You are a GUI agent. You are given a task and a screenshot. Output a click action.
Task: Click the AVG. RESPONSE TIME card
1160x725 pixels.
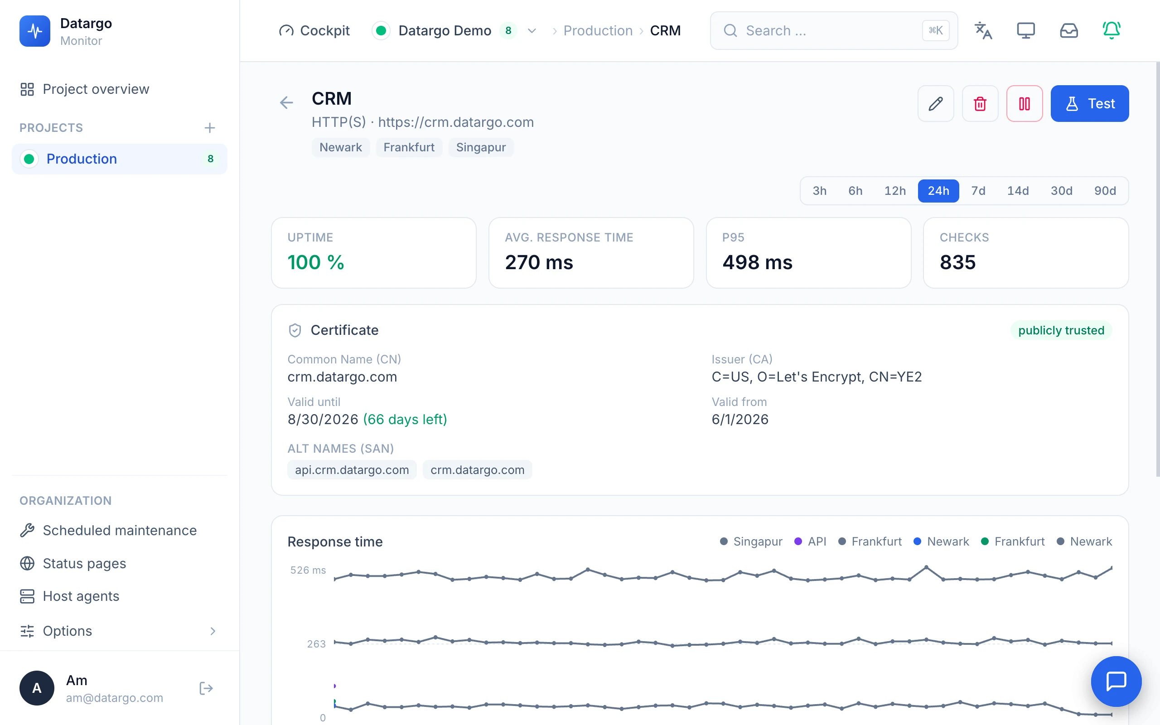pyautogui.click(x=591, y=253)
